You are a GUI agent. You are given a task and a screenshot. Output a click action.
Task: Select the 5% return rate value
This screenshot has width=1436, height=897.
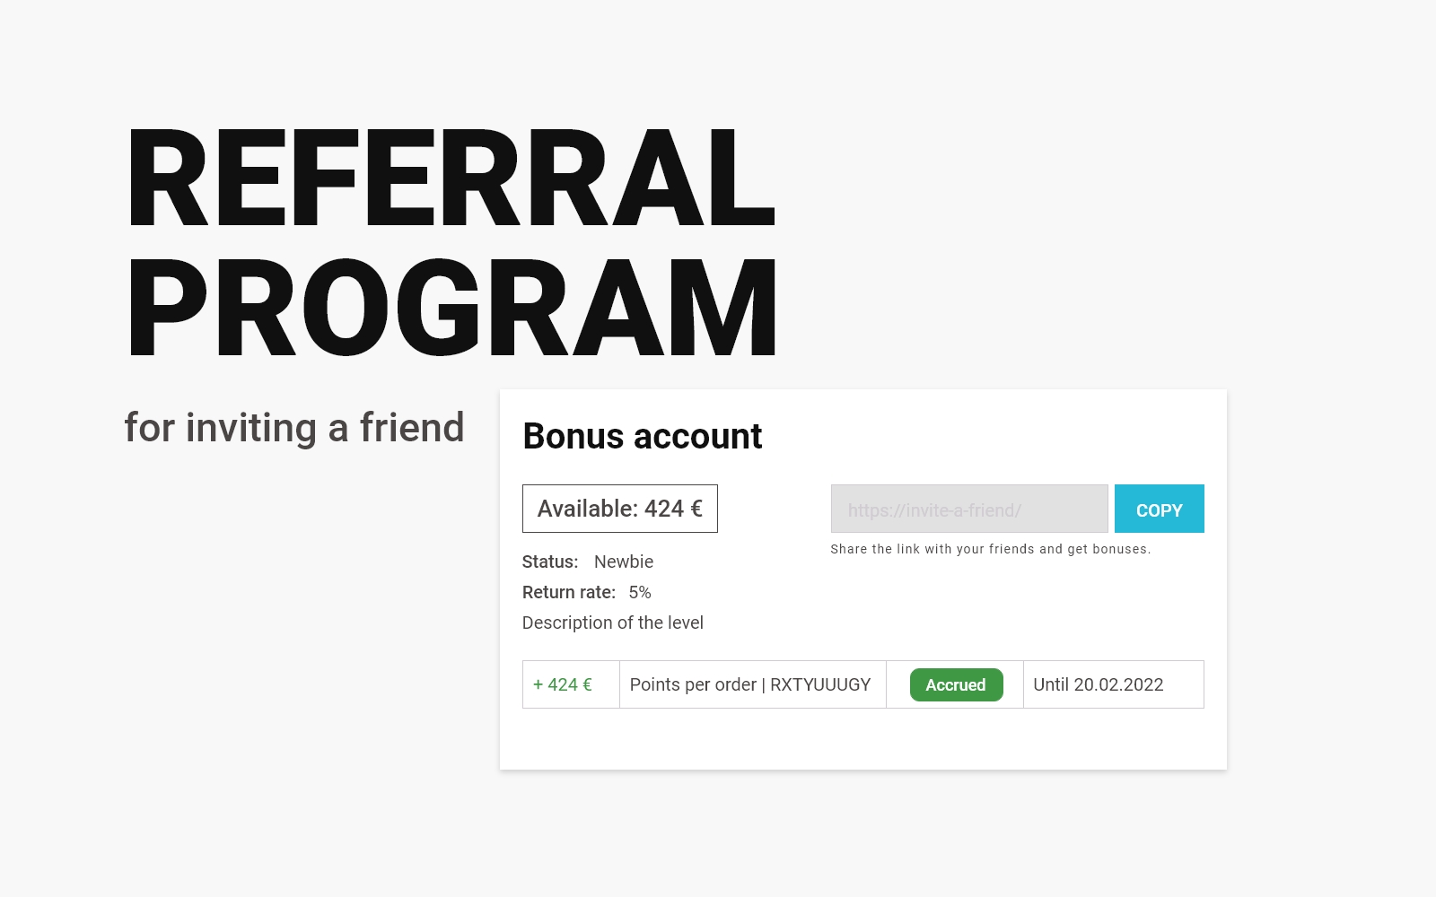point(640,592)
